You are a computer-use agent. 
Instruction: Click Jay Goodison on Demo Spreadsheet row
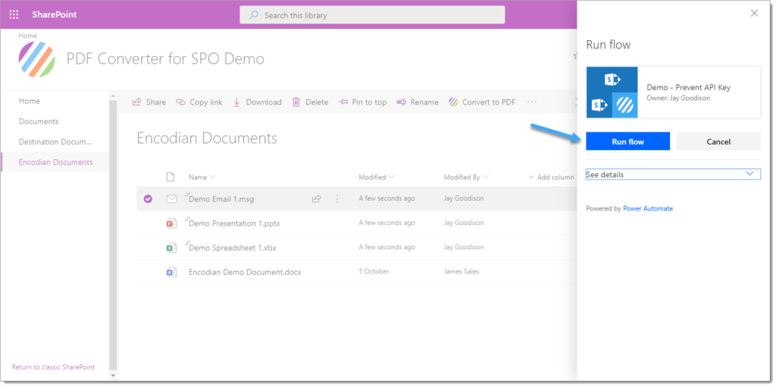click(464, 247)
